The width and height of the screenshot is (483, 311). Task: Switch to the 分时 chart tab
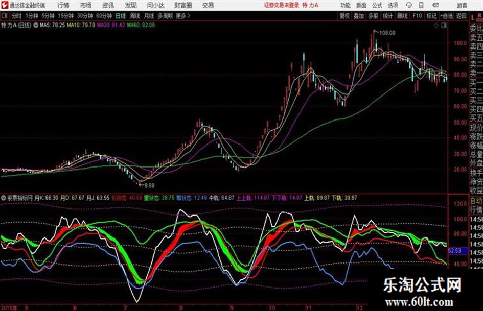point(16,16)
